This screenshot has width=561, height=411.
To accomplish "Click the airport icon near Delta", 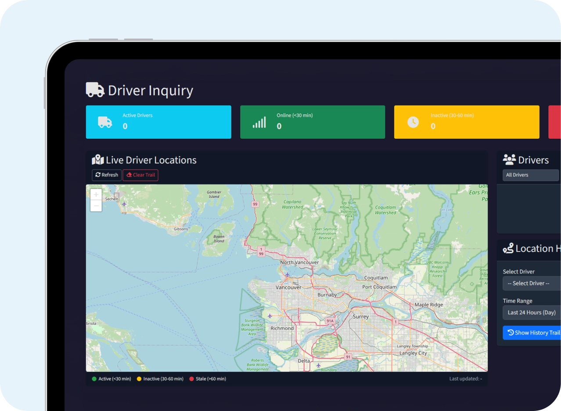I will coord(318,365).
